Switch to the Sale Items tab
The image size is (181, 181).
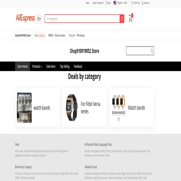pos(51,66)
